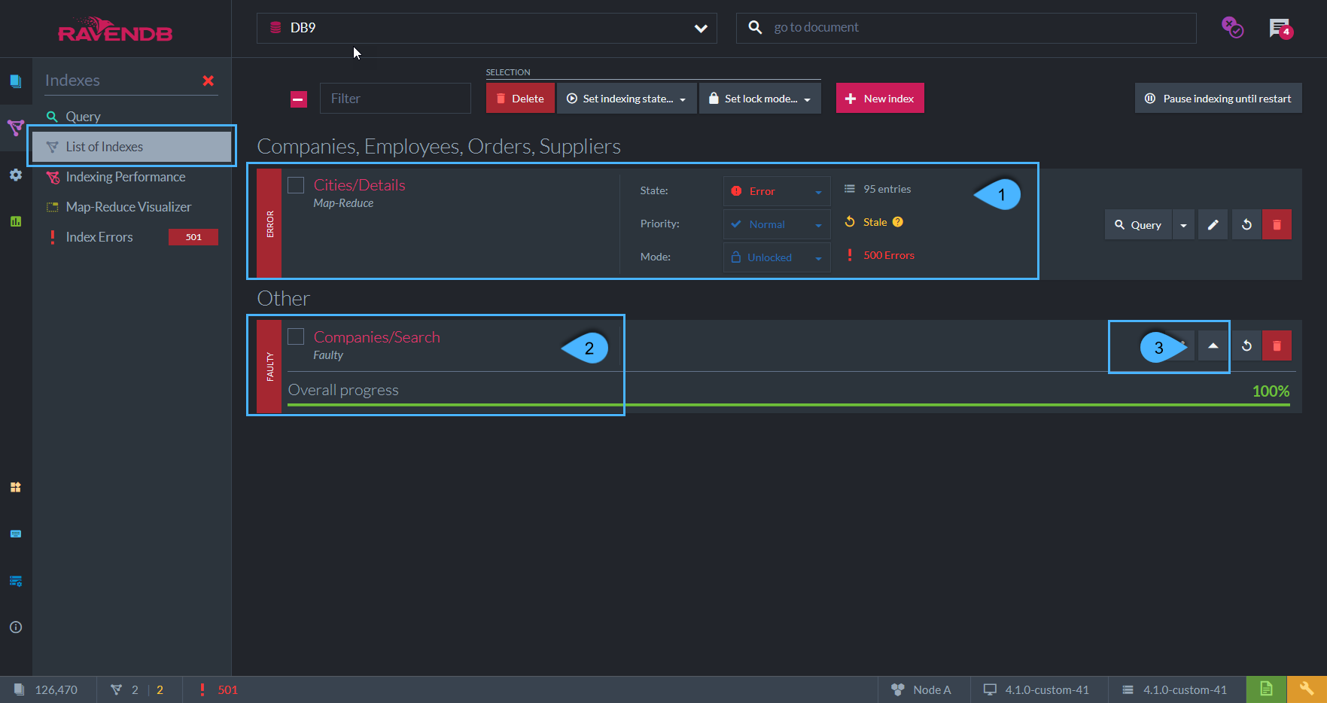Open the Set indexing state dropdown

[x=626, y=99]
